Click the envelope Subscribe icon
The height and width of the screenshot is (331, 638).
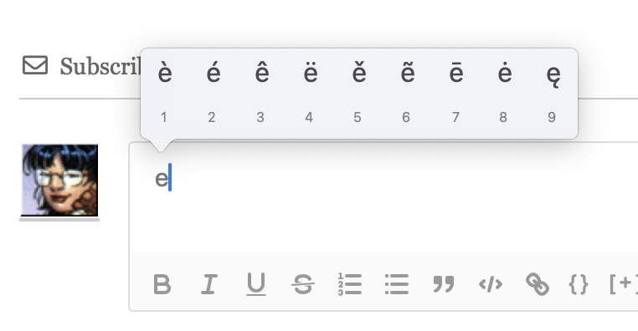click(x=35, y=65)
